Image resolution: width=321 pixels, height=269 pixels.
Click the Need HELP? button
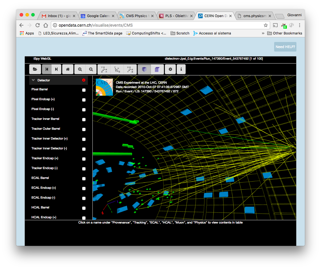[285, 47]
